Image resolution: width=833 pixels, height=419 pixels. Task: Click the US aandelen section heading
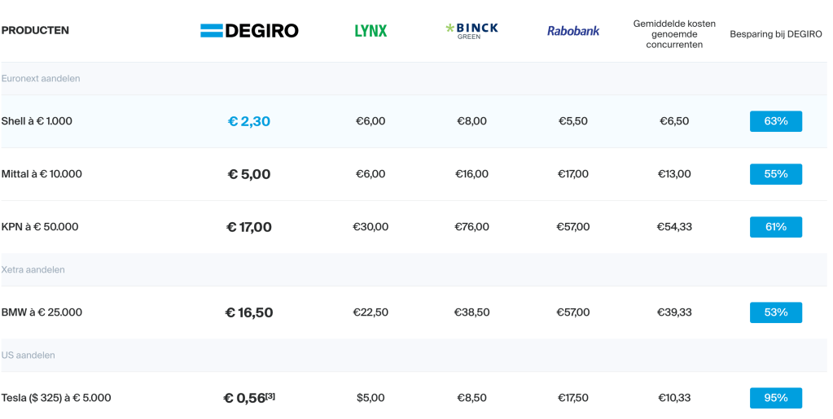[28, 356]
